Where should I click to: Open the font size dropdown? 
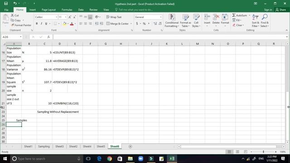(x=66, y=17)
